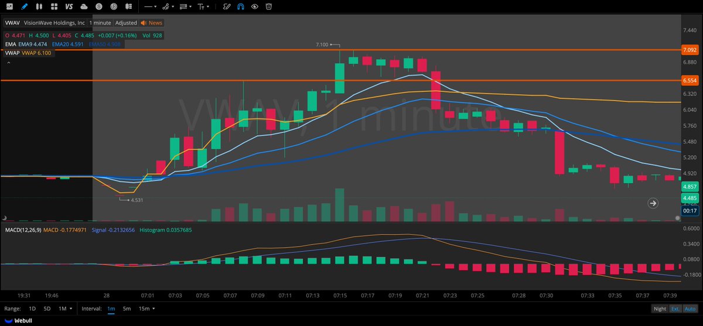Jump to latest bar arrow button
The height and width of the screenshot is (326, 703).
click(653, 203)
